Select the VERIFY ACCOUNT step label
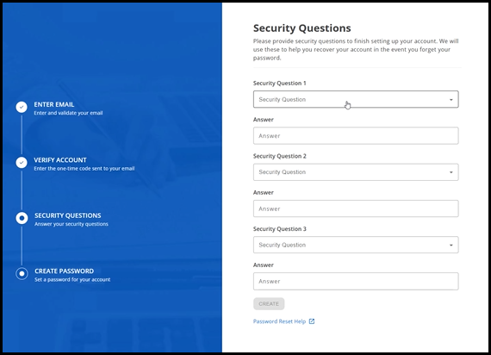This screenshot has height=355, width=491. coord(60,160)
